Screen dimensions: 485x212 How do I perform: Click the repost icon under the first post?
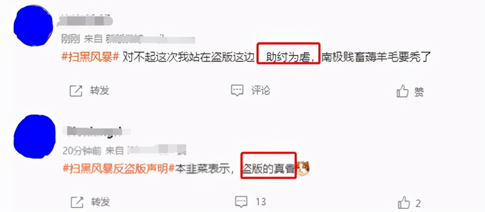click(x=76, y=91)
